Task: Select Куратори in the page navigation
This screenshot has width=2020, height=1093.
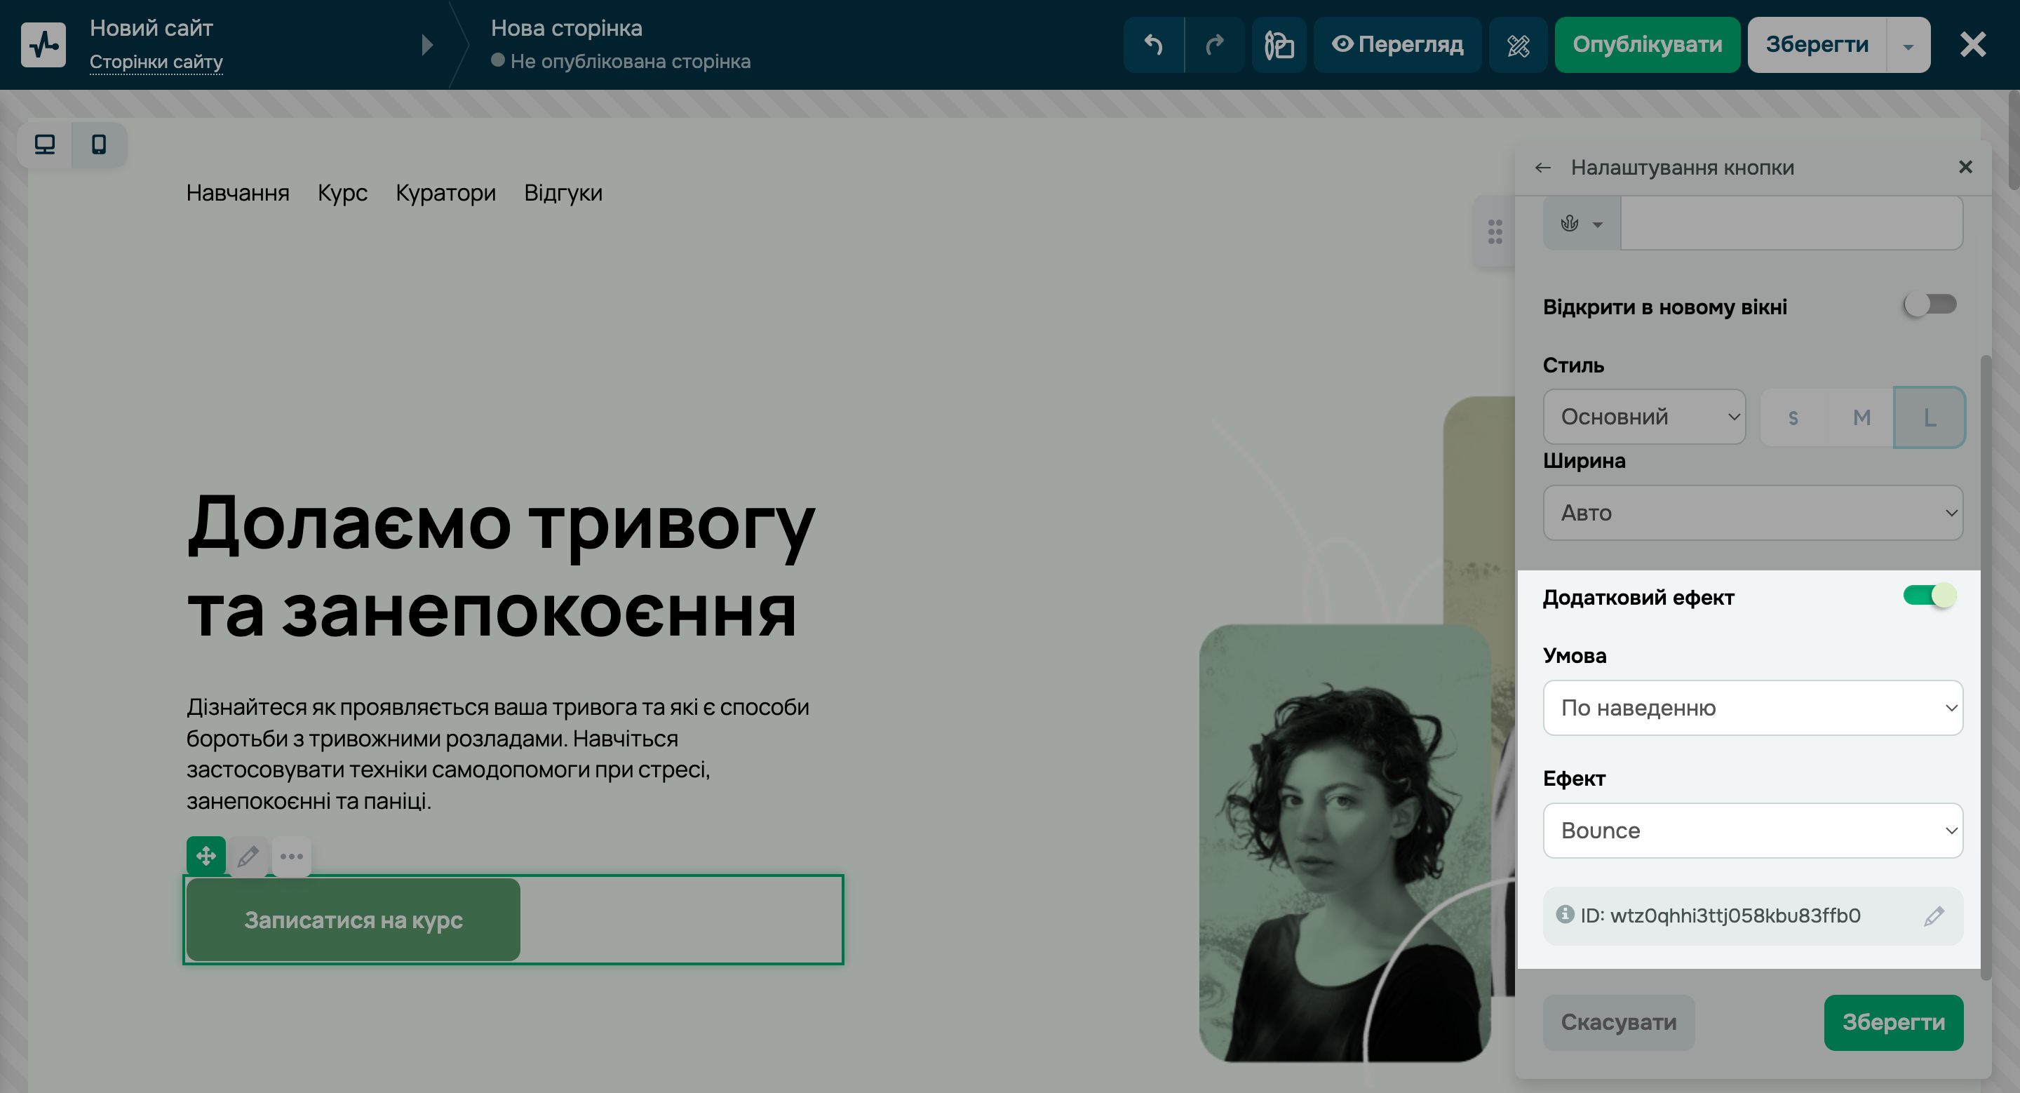Action: click(x=446, y=193)
